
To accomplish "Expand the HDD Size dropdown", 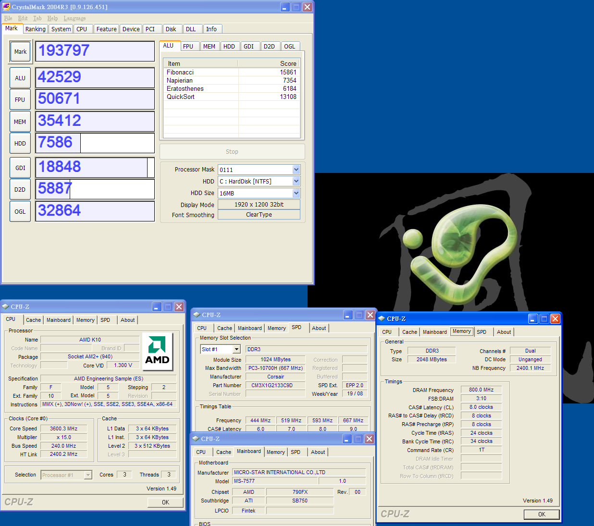I will click(x=296, y=193).
